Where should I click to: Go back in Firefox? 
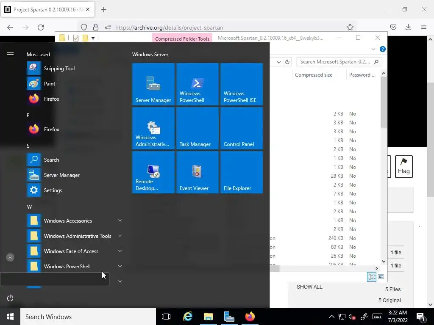coord(10,28)
